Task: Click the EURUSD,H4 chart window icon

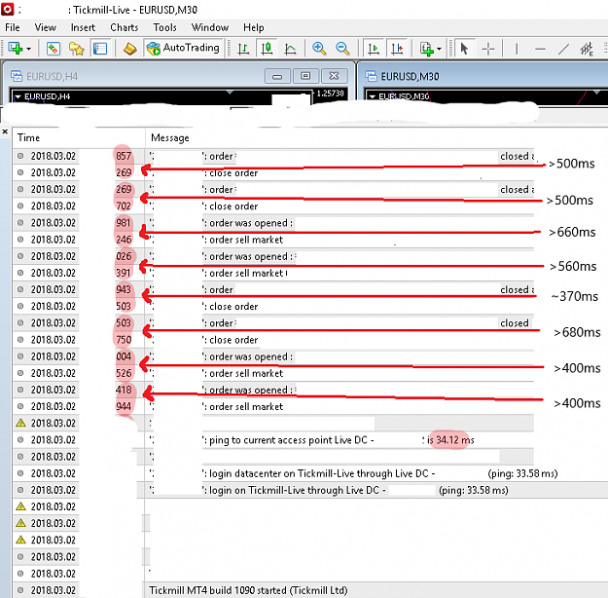Action: pos(17,76)
